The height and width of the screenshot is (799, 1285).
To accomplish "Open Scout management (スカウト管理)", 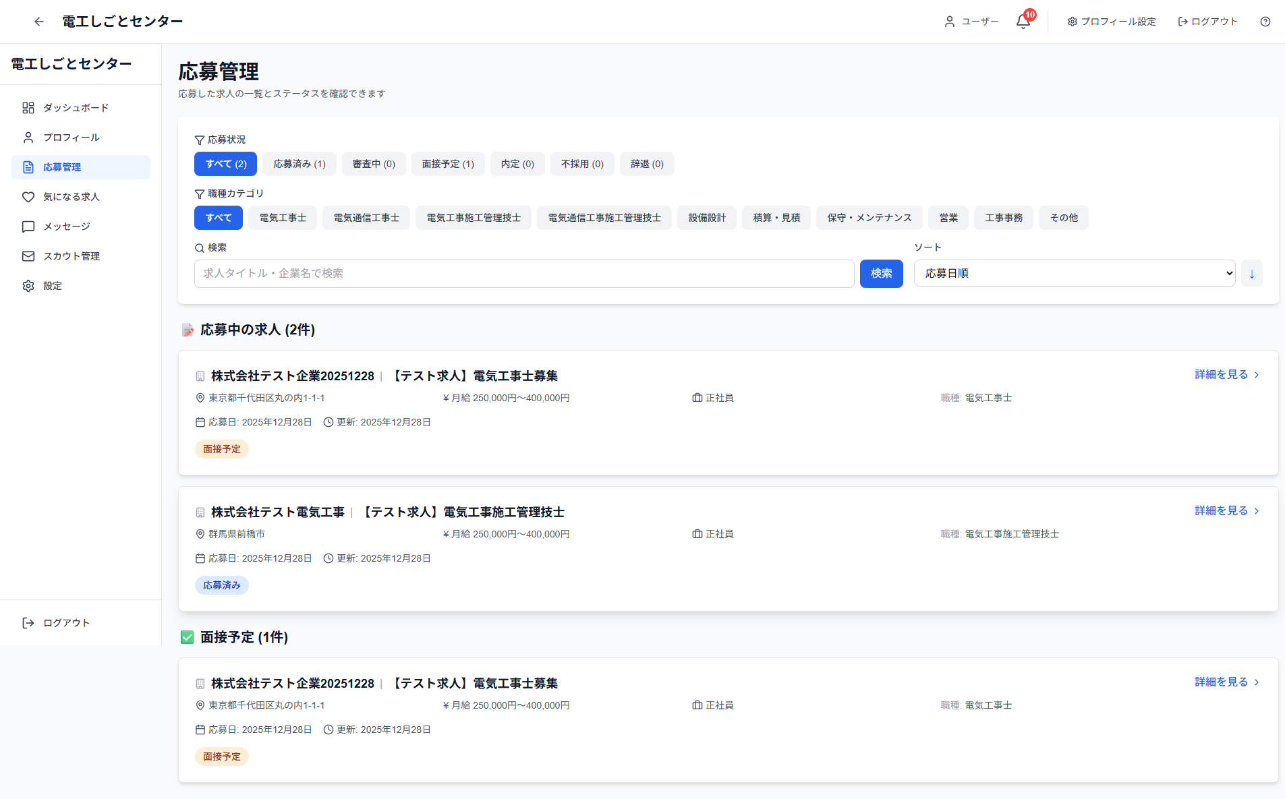I will pos(71,256).
